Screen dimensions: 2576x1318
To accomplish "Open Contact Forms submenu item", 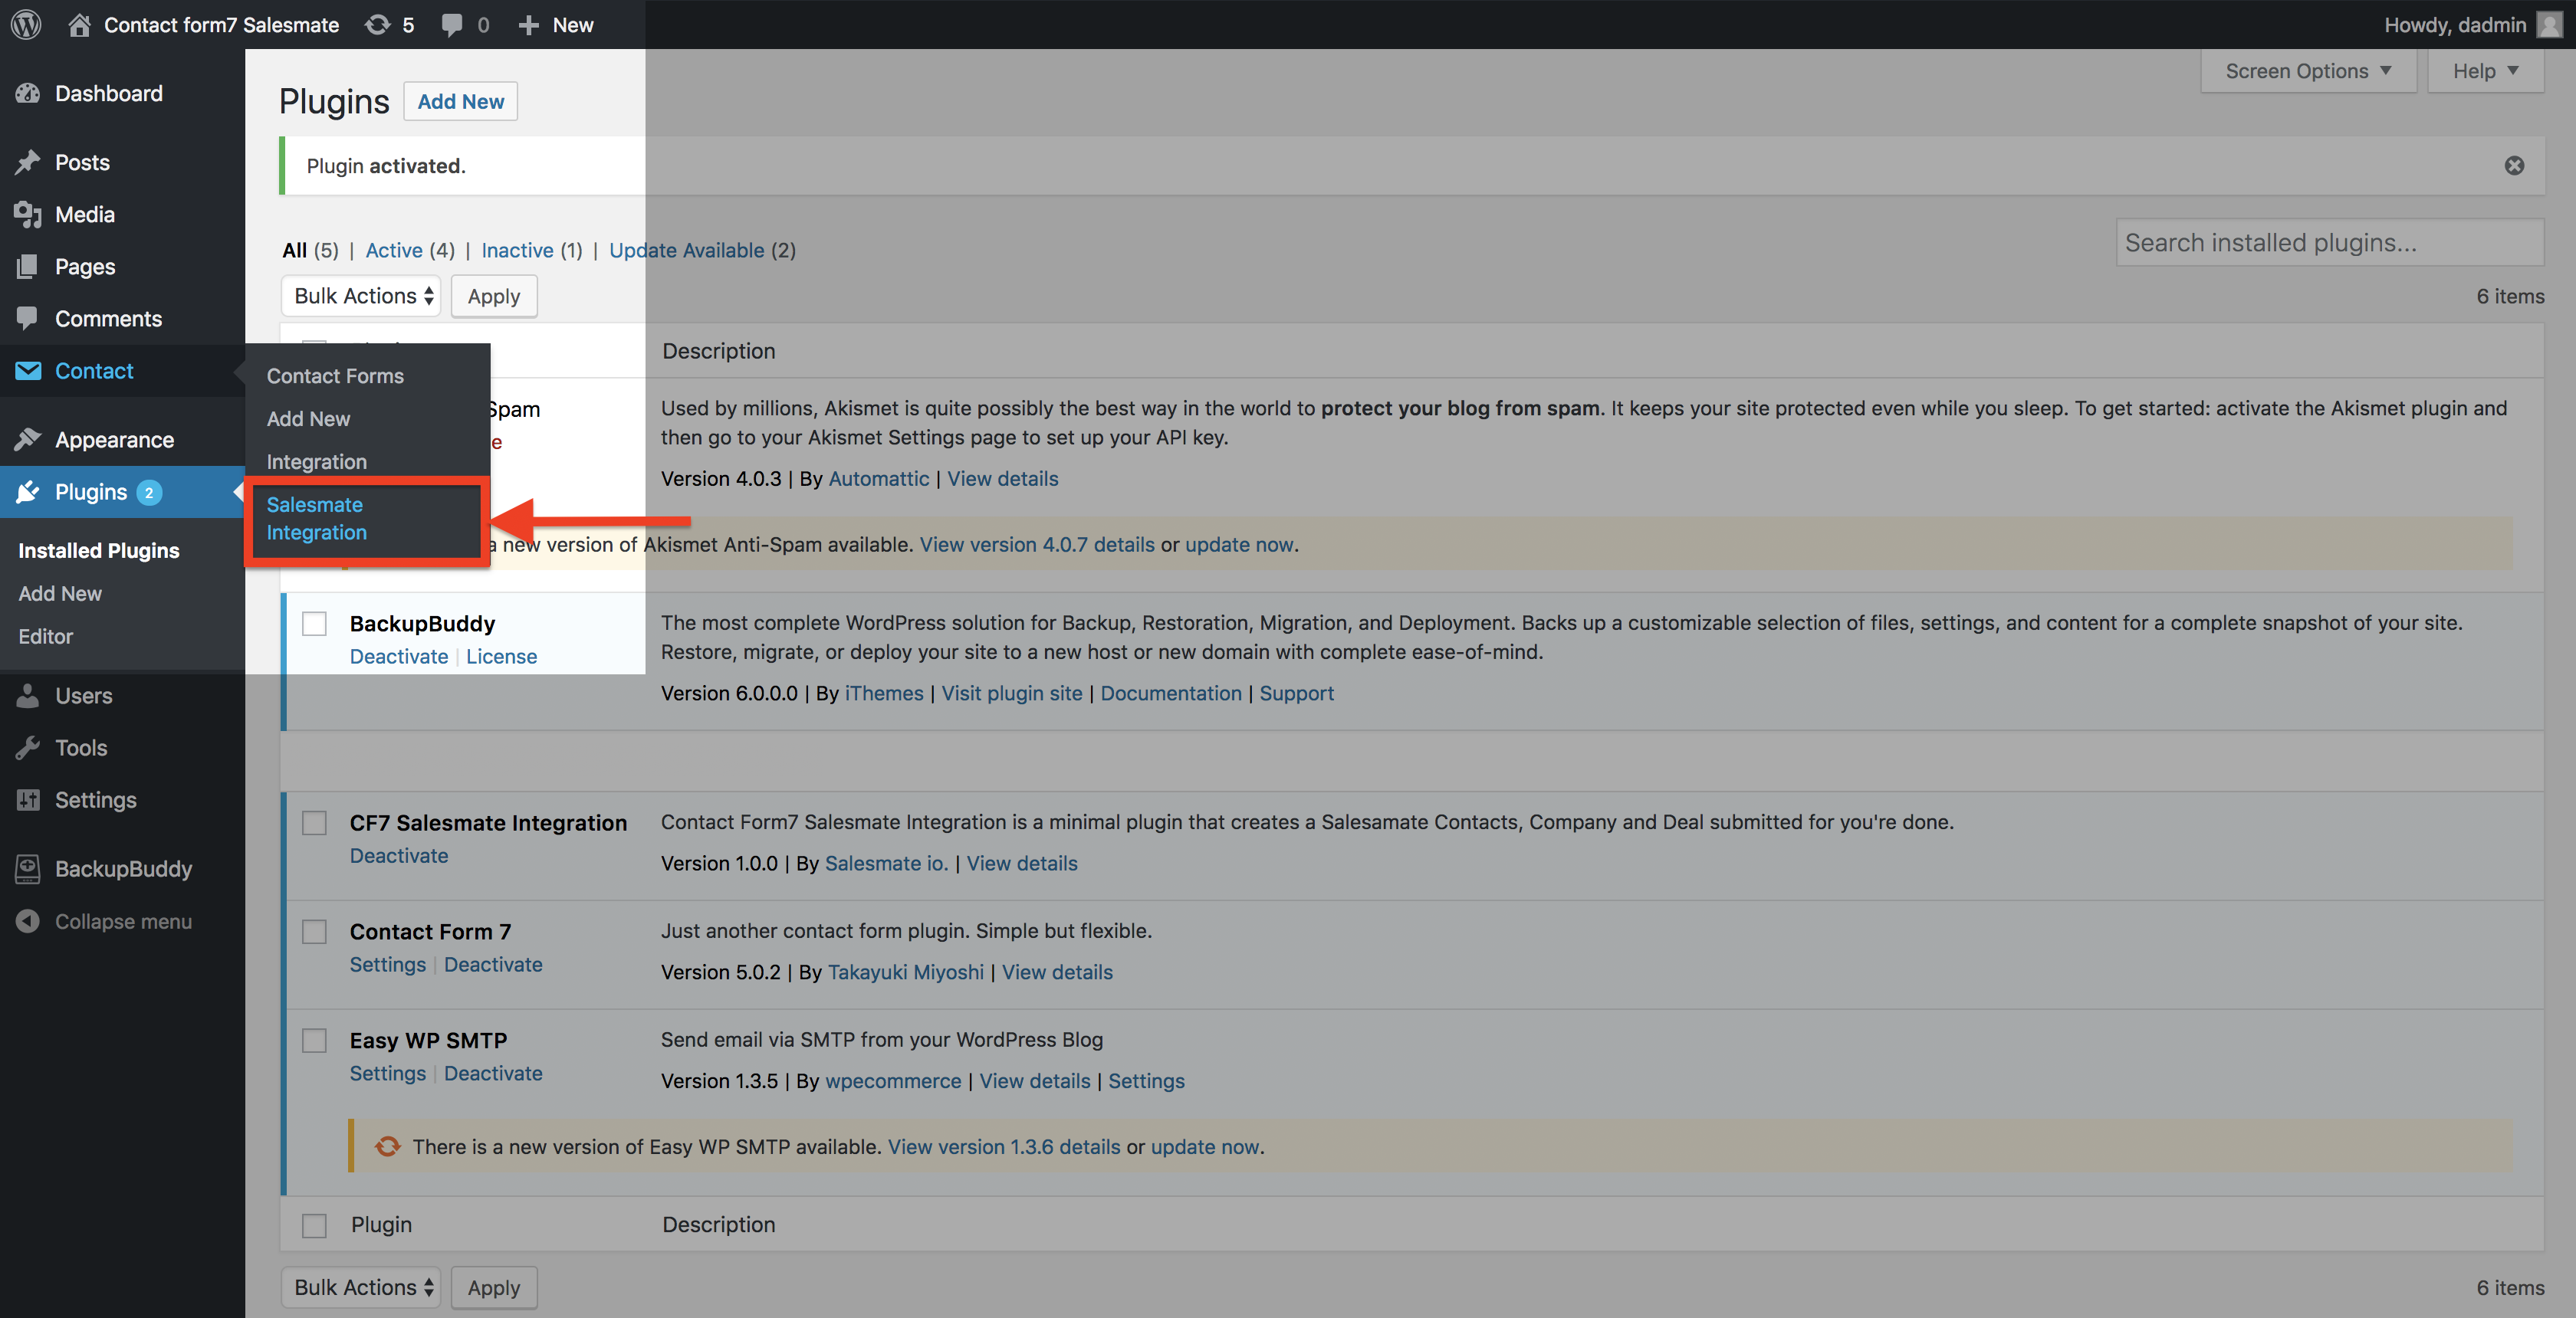I will [335, 375].
